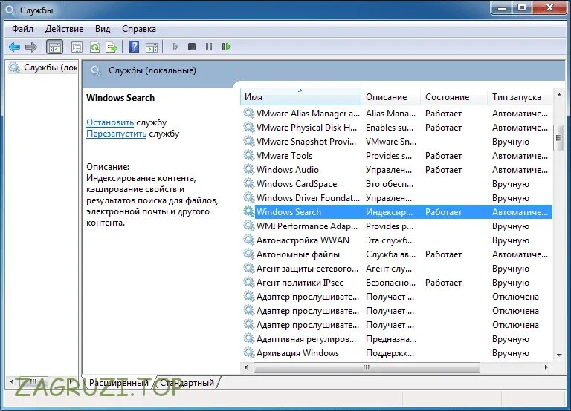Toggle the action pane toolbar icon
Screen dimensions: 571x411
[152, 47]
